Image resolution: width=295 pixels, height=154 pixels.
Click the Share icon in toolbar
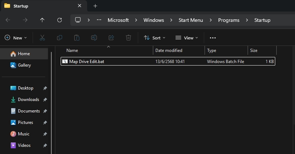coord(111,38)
